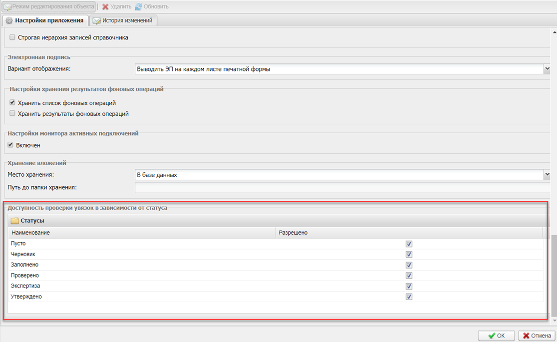Check Хранить результаты фоновых операций
Screen dimensions: 557x342
pyautogui.click(x=12, y=114)
